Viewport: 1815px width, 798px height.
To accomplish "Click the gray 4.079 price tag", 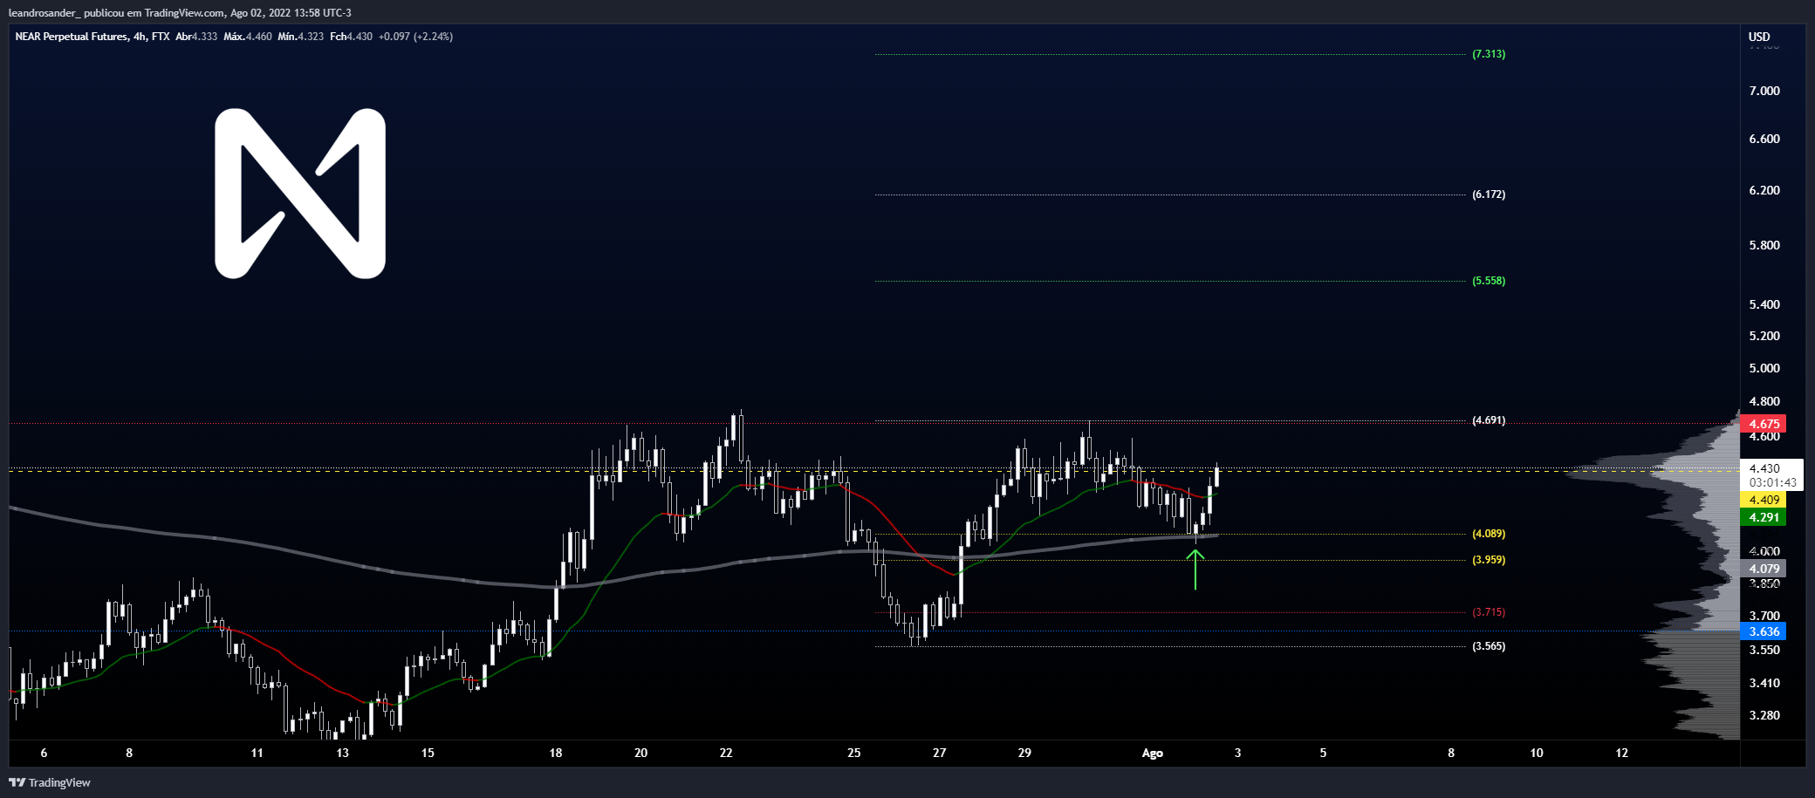I will pyautogui.click(x=1764, y=569).
